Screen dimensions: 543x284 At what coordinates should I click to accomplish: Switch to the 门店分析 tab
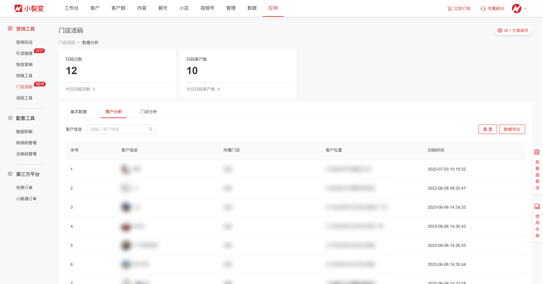(149, 112)
